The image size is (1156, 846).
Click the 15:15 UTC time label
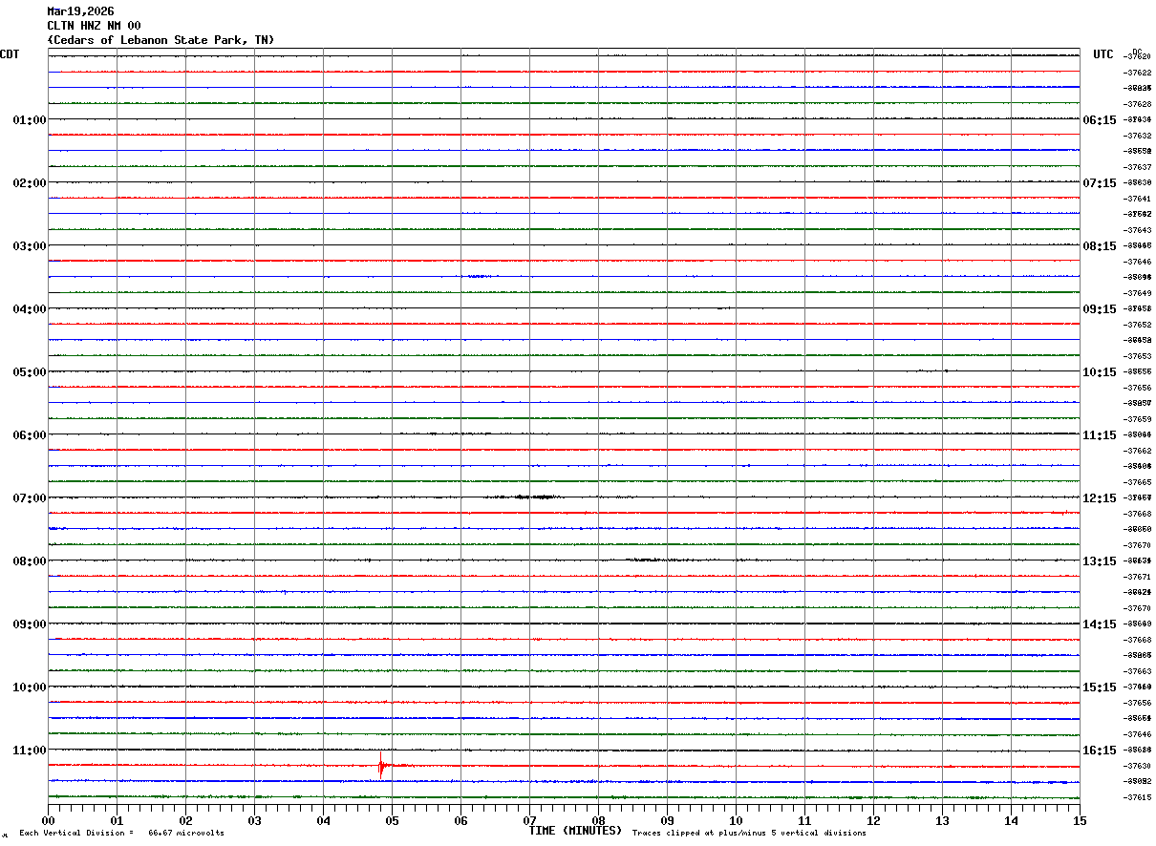point(1099,687)
